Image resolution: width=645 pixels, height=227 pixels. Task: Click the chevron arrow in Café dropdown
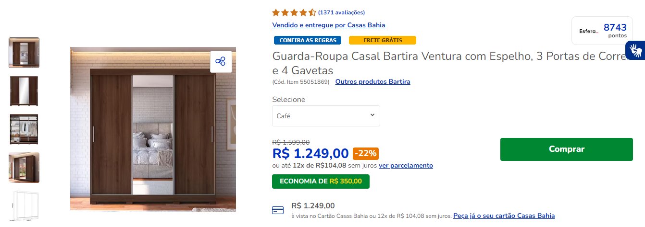coord(372,115)
